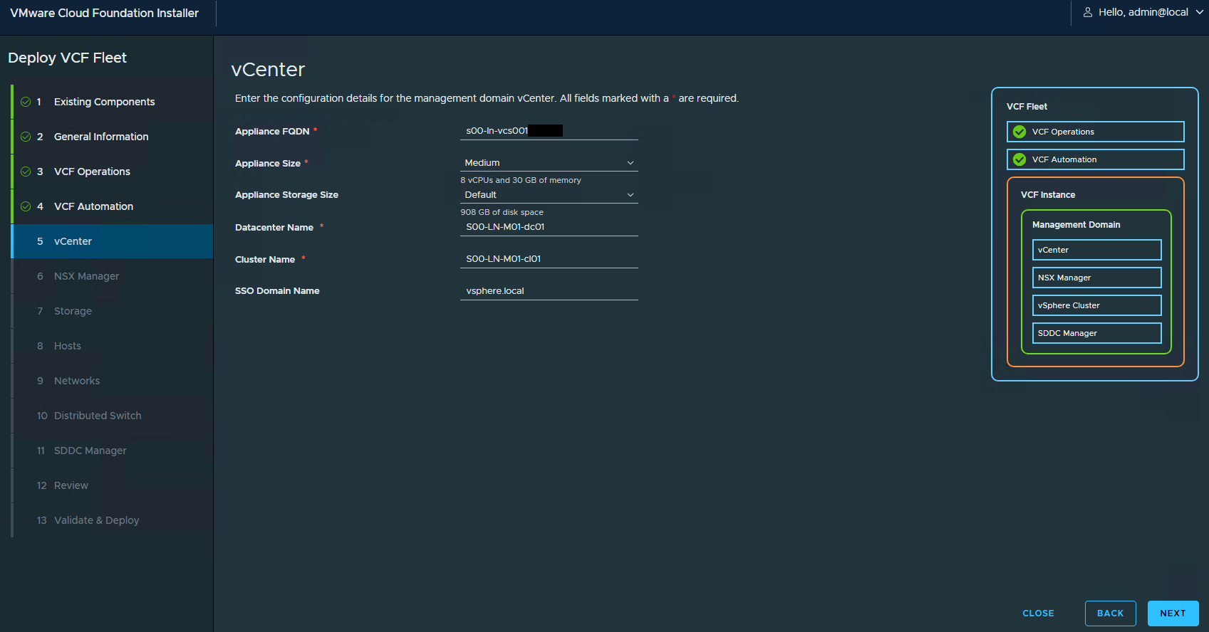Viewport: 1209px width, 632px height.
Task: Click the Deploy VCF Fleet heading
Action: pos(67,58)
